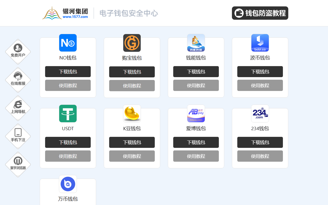Click the 购宝钱包 name label
The height and width of the screenshot is (205, 328).
click(132, 58)
